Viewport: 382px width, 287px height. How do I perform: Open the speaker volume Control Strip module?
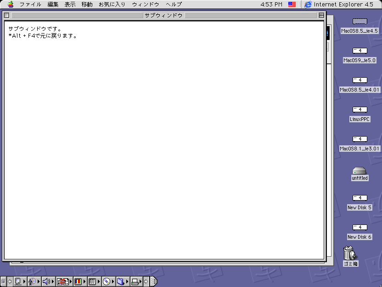48,281
